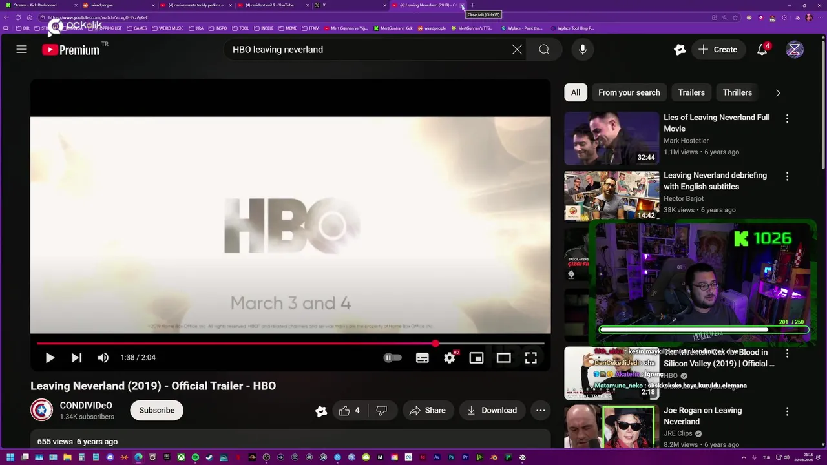The width and height of the screenshot is (827, 465).
Task: Open Spotify from the taskbar
Action: (x=195, y=457)
